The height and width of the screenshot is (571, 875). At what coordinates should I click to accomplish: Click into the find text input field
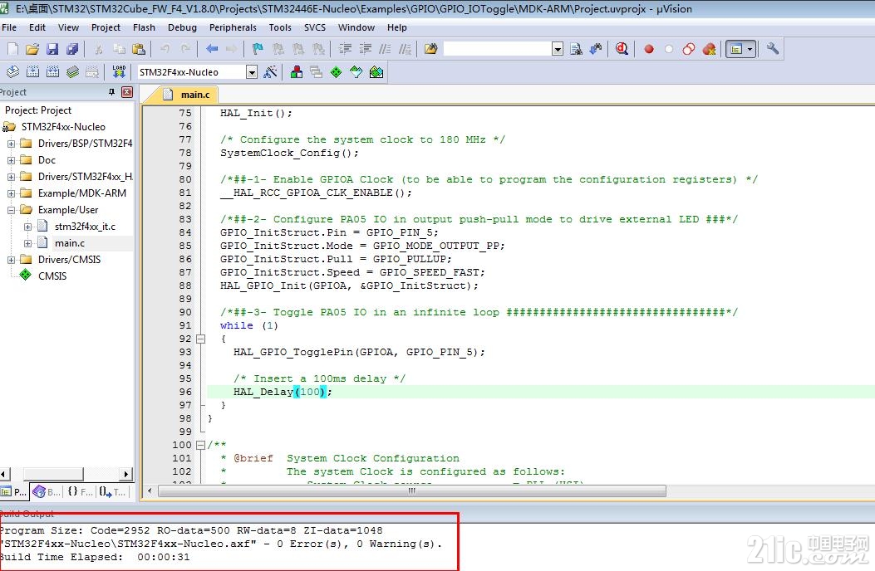(x=498, y=49)
